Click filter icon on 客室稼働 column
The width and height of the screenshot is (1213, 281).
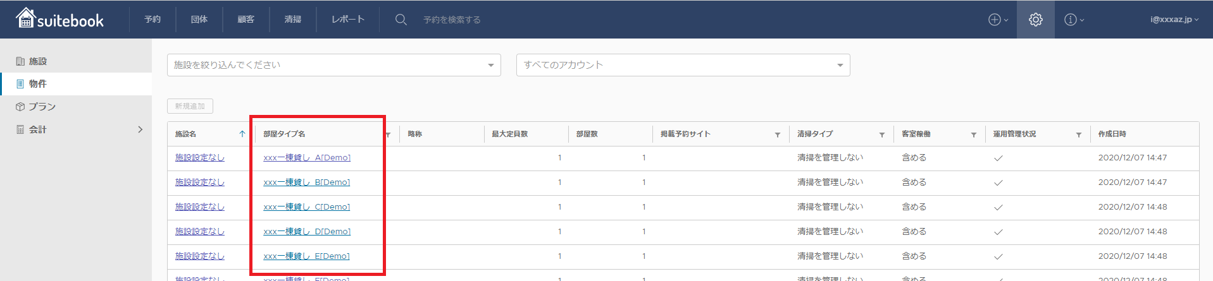[x=974, y=135]
